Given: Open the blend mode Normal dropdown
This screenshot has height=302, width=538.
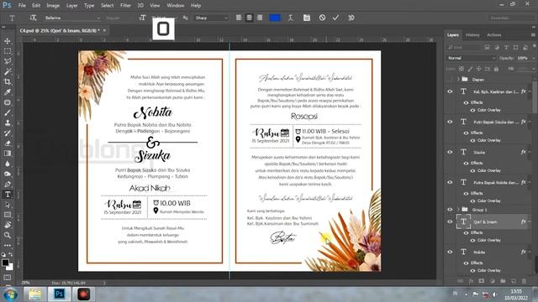Looking at the screenshot, I should point(471,58).
